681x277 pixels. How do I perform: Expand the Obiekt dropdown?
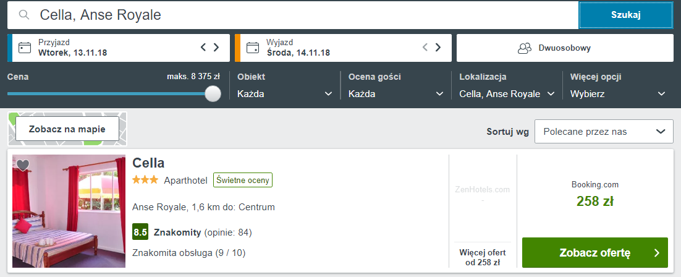[x=284, y=94]
